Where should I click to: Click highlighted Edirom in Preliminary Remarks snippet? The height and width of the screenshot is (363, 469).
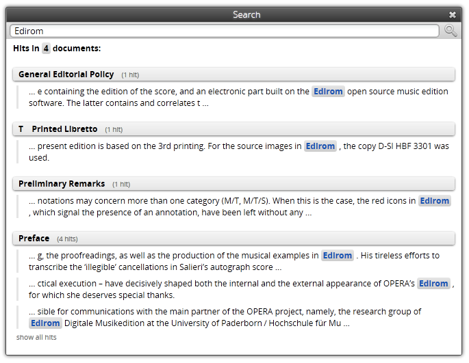[x=435, y=201]
